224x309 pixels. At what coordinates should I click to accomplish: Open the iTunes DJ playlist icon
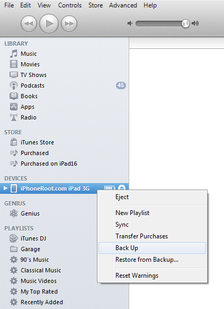(14, 238)
